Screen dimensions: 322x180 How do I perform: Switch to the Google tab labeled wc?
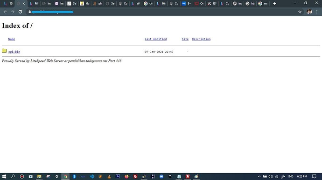click(x=263, y=3)
